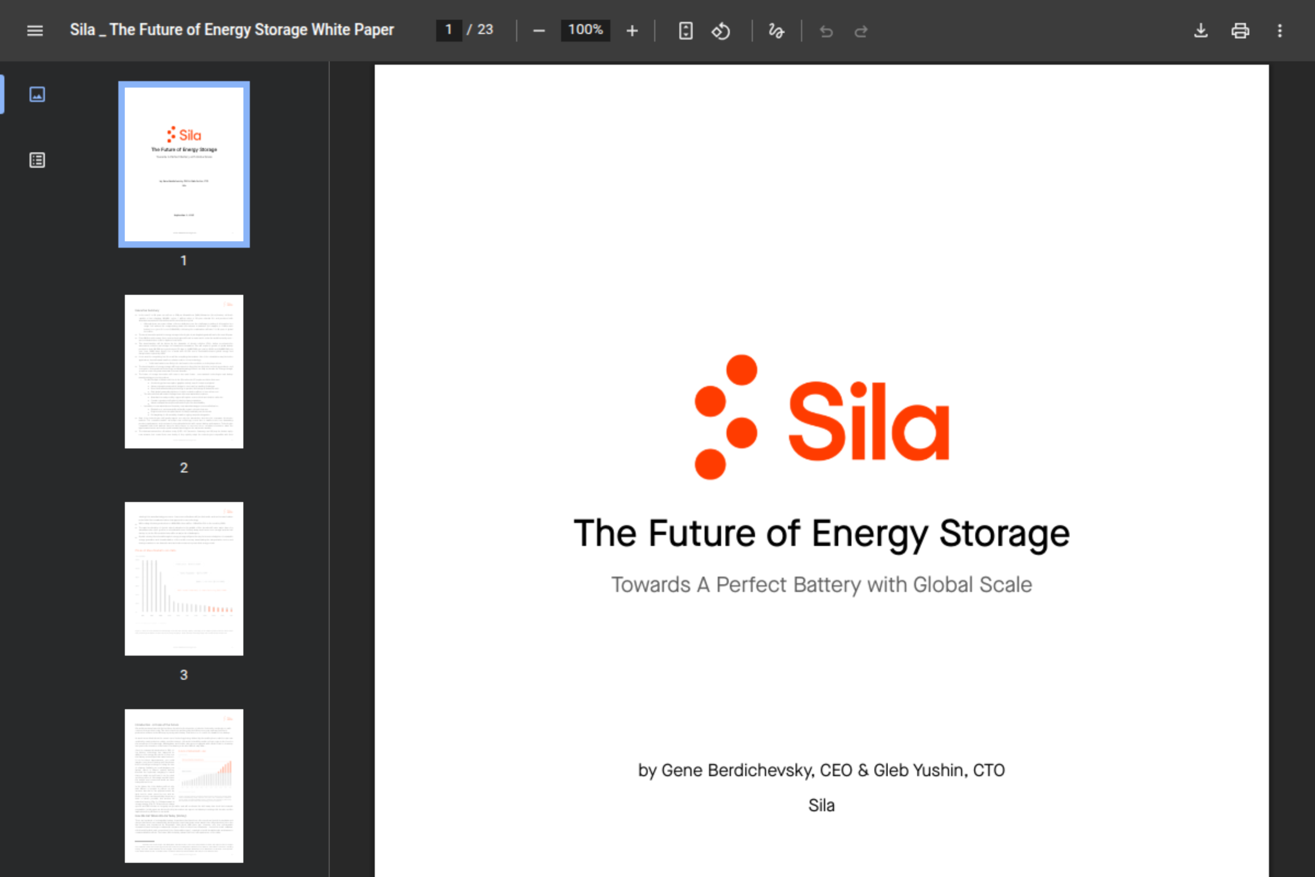
Task: Click the Sila logo on the cover page
Action: pyautogui.click(x=821, y=417)
